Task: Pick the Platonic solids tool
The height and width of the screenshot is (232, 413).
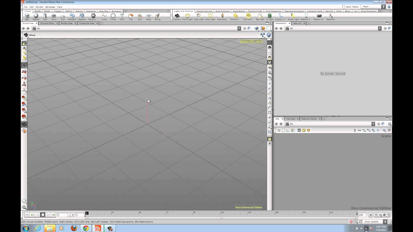Action: [93, 17]
